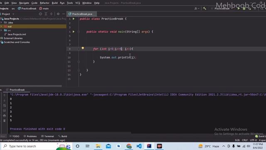Click the Build Project hammer icon

(204, 8)
